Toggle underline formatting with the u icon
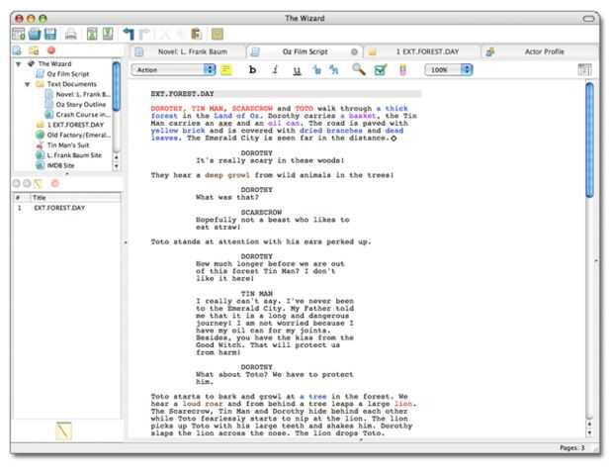 pos(298,70)
